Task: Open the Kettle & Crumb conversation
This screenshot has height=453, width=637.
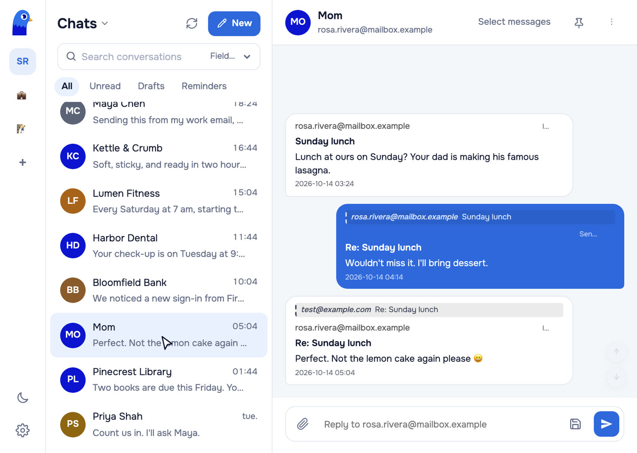Action: point(159,156)
